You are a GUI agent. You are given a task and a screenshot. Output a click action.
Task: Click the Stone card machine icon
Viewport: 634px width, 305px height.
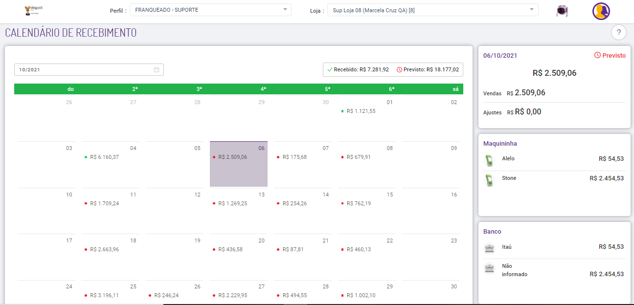(x=489, y=180)
